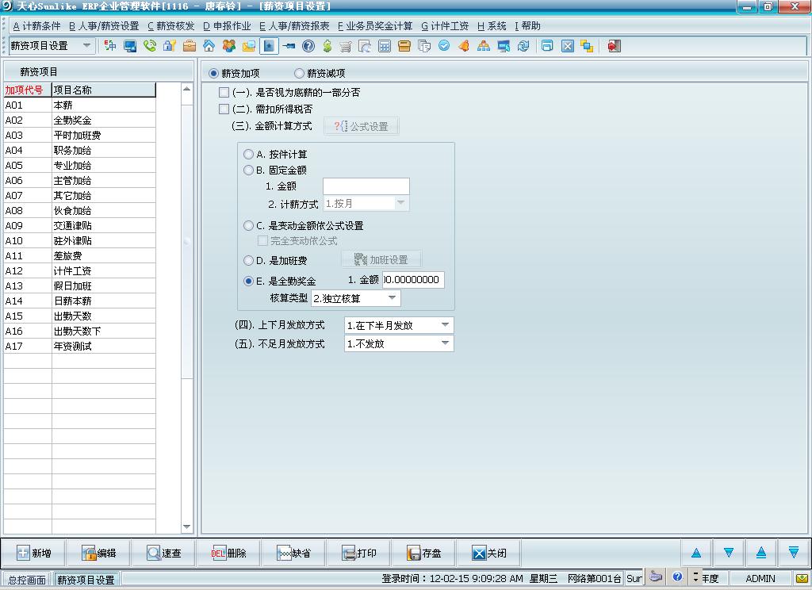The image size is (812, 590).
Task: Open the 核算类型 dropdown
Action: pyautogui.click(x=392, y=298)
